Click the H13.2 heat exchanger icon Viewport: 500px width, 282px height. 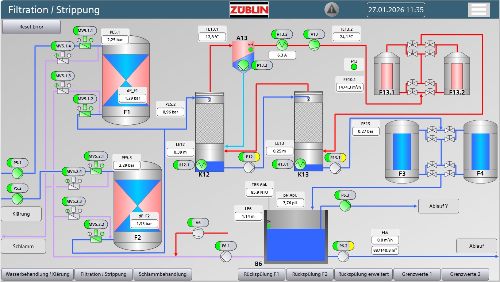282,45
